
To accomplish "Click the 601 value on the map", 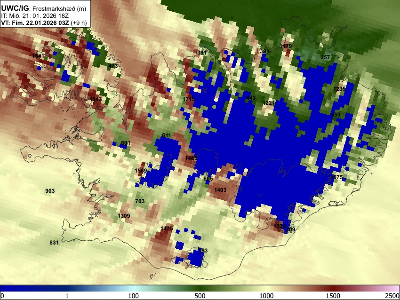I will [126, 143].
